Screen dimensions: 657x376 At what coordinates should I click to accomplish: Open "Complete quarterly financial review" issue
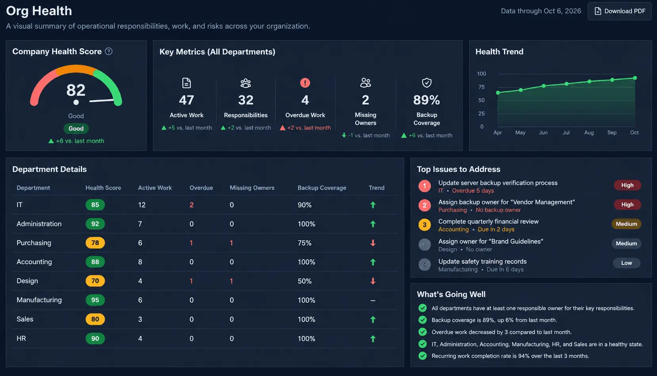click(x=488, y=221)
